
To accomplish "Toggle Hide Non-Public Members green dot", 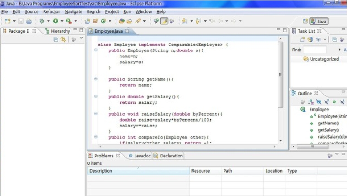I will click(334, 102).
